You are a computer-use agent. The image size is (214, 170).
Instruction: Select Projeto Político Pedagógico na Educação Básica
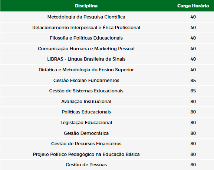pyautogui.click(x=86, y=154)
